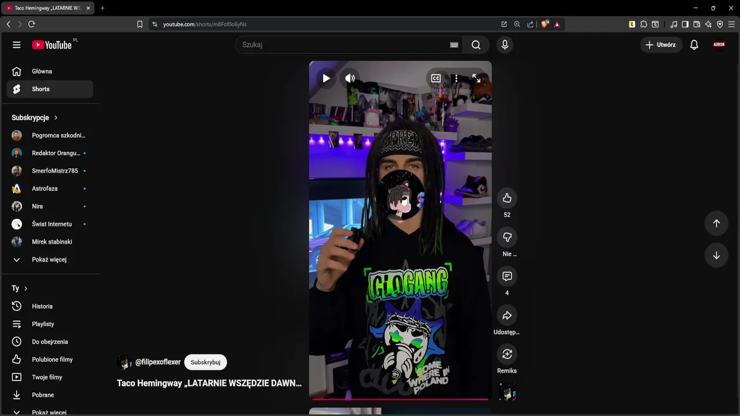This screenshot has width=740, height=416.
Task: Open the Brave Wallet icon
Action: point(697,24)
